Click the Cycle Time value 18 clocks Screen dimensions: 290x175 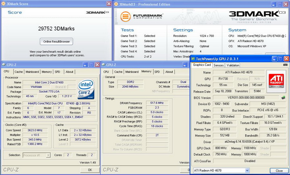pyautogui.click(x=157, y=126)
